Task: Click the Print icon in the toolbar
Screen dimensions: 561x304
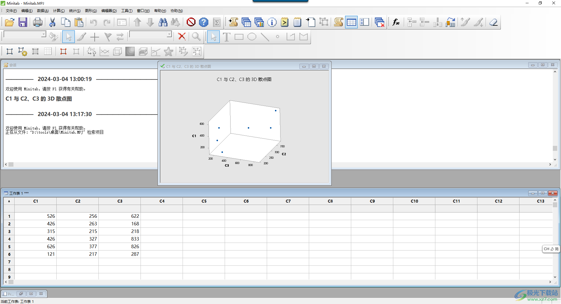Action: coord(37,22)
